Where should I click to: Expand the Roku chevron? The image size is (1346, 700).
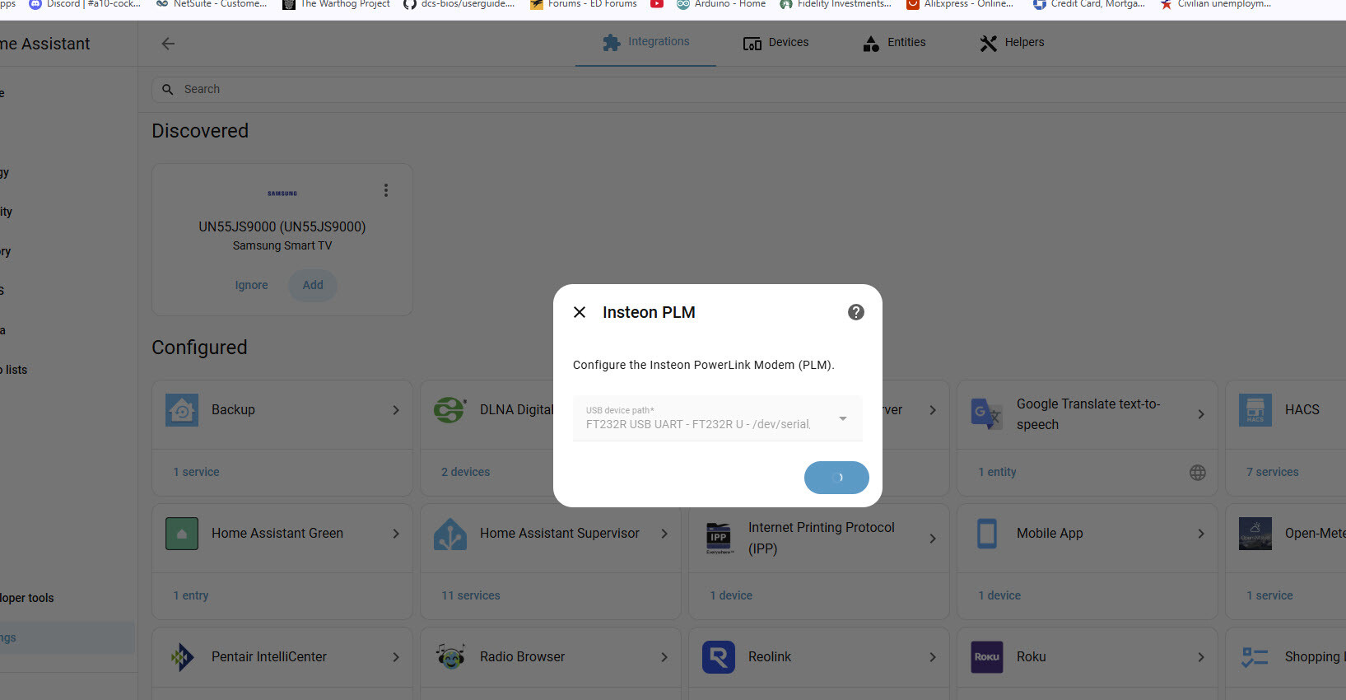click(x=1201, y=657)
